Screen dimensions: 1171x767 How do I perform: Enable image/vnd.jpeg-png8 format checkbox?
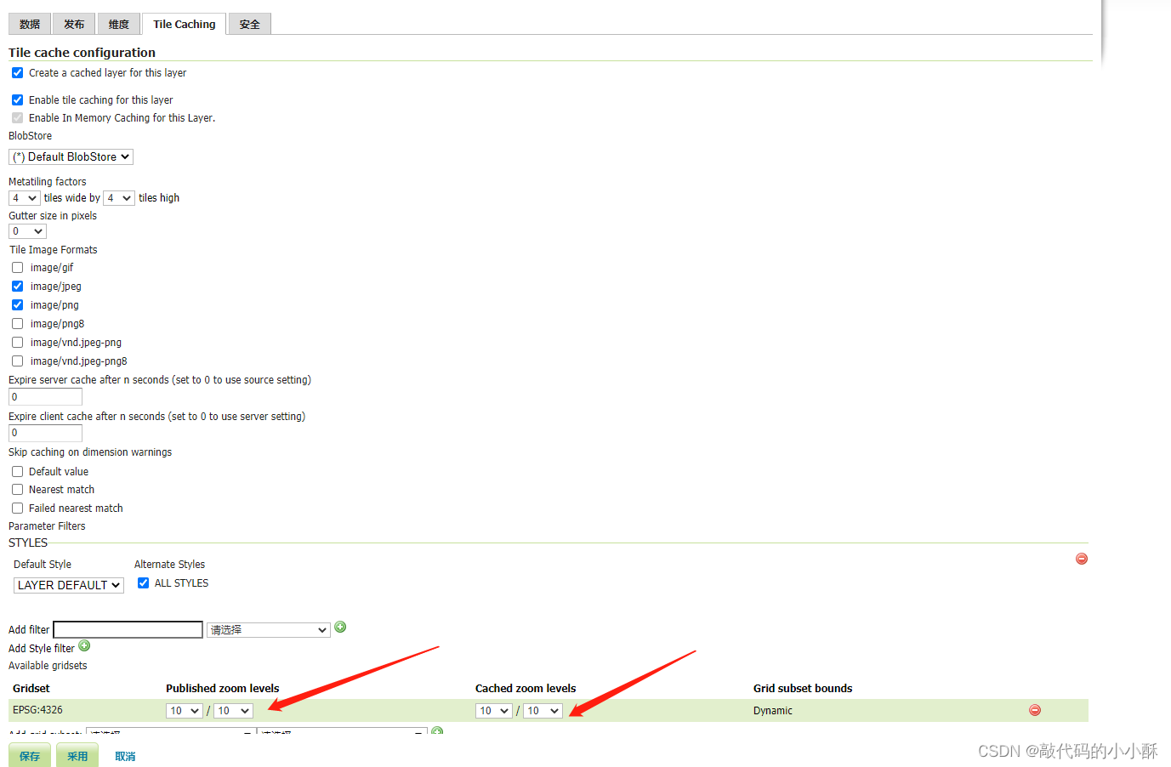(17, 361)
